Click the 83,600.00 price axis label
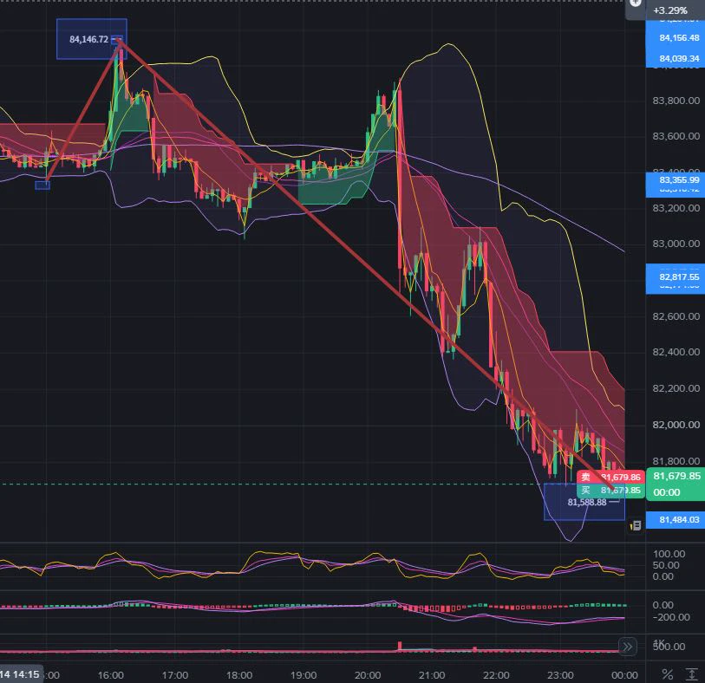705x683 pixels. click(676, 136)
